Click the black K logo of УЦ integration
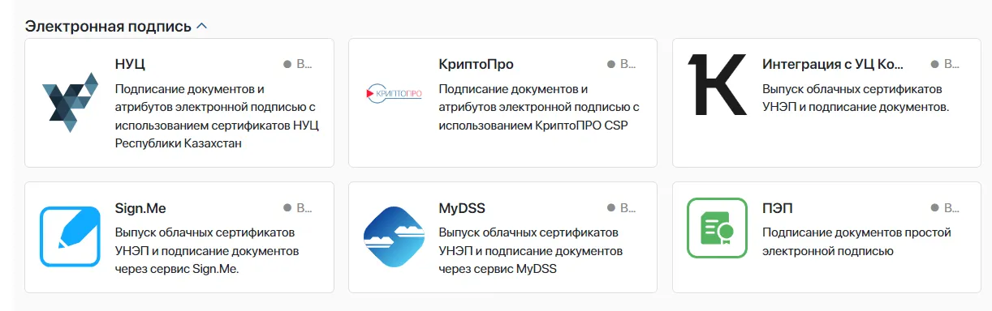 717,84
